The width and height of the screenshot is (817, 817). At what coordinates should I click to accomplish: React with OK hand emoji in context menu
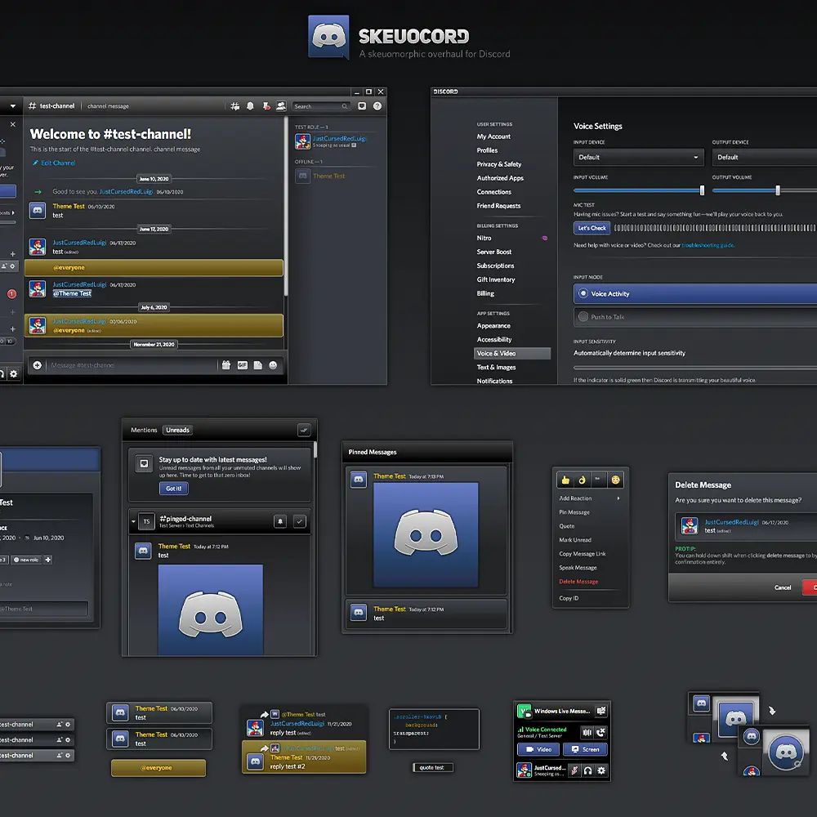click(583, 480)
